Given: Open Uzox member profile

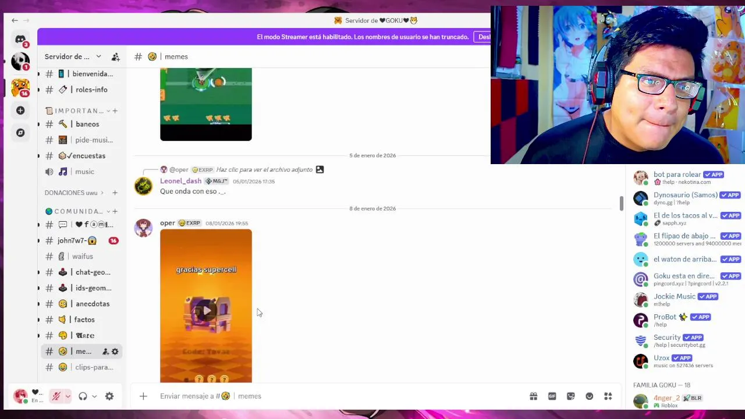Looking at the screenshot, I should pos(687,361).
